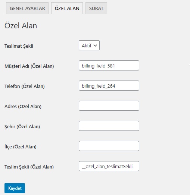Click the Teslim Şekli (Özel Alan) label
This screenshot has height=195, width=190.
29,167
